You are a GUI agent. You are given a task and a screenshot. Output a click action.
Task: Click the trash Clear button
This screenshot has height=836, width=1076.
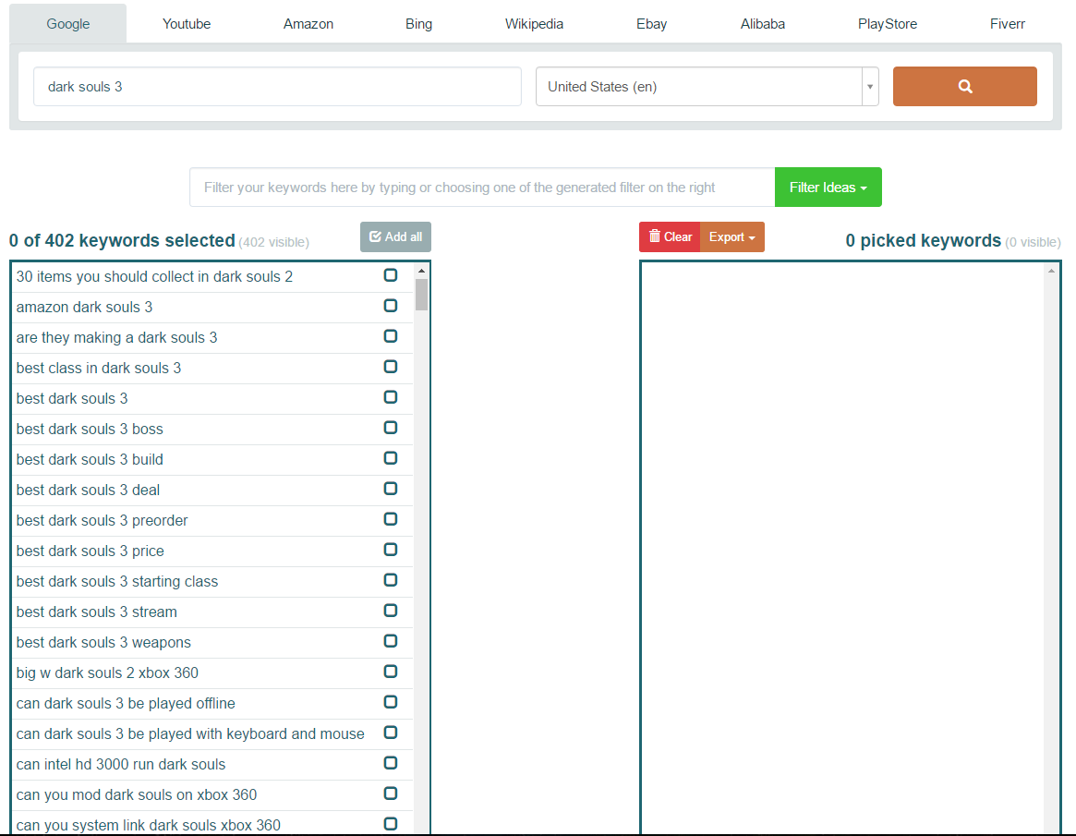(670, 236)
